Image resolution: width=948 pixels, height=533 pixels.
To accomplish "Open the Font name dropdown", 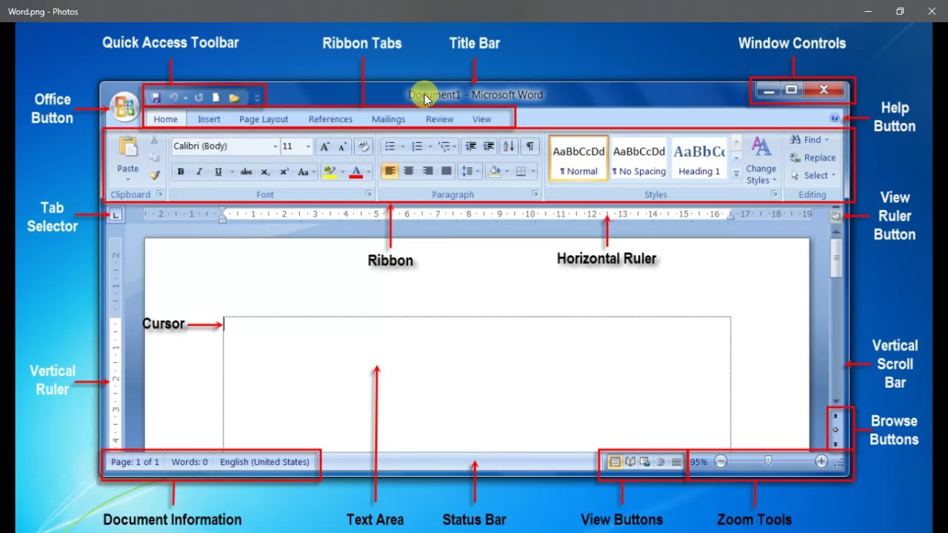I will tap(275, 146).
